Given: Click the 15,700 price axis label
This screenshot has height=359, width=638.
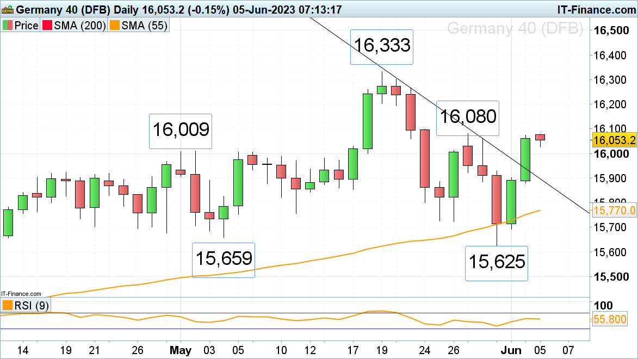Looking at the screenshot, I should [x=610, y=227].
